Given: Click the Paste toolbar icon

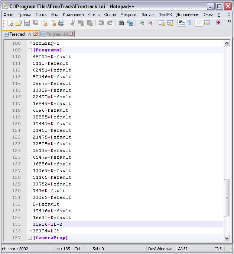Looking at the screenshot, I should click(x=90, y=23).
